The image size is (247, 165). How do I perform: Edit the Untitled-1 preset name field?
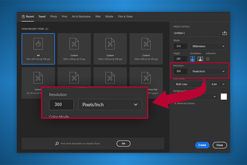[x=197, y=33]
